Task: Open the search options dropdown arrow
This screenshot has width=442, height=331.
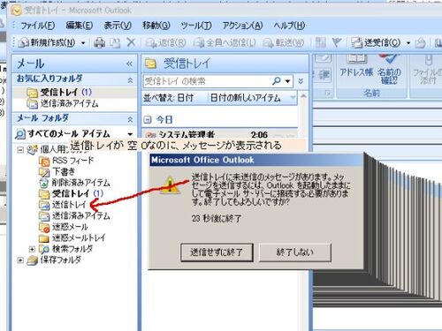Action: [x=288, y=81]
